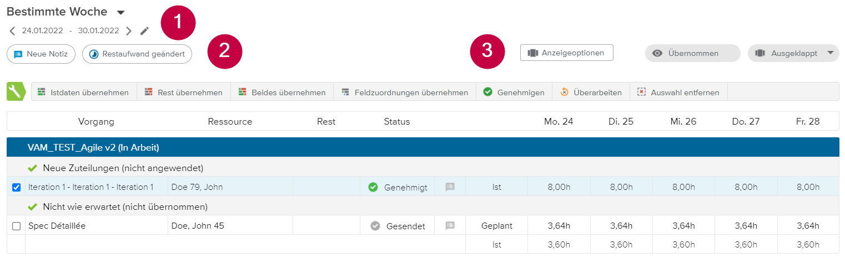Image resolution: width=845 pixels, height=263 pixels.
Task: Open note icon for Spec Détaillée row
Action: pos(450,226)
